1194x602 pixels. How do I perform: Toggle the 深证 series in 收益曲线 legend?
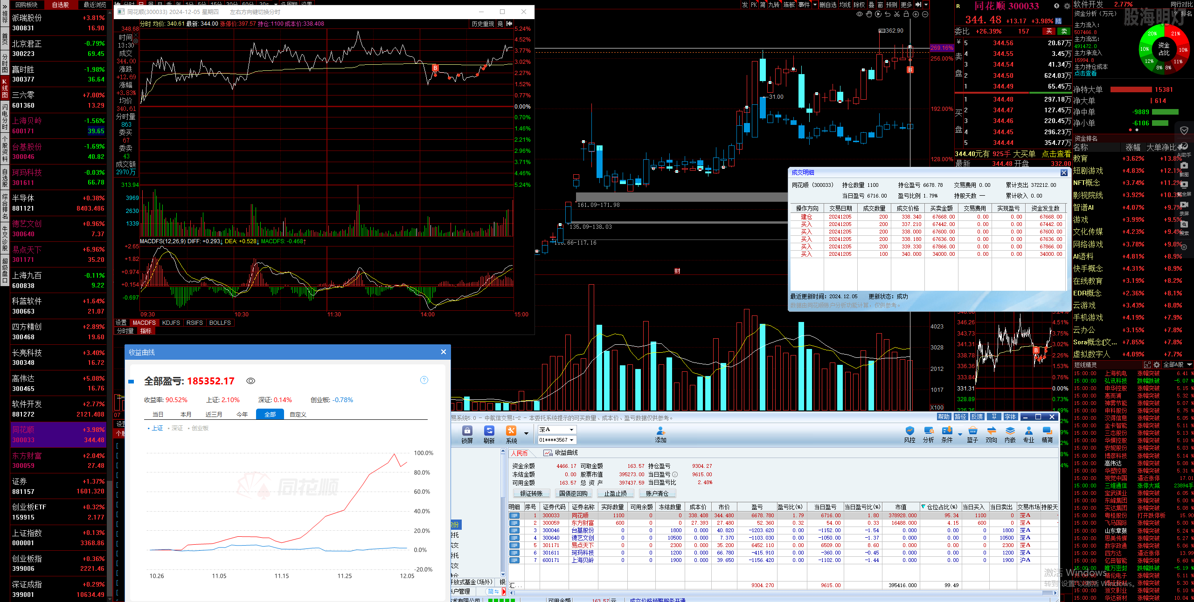pos(175,428)
